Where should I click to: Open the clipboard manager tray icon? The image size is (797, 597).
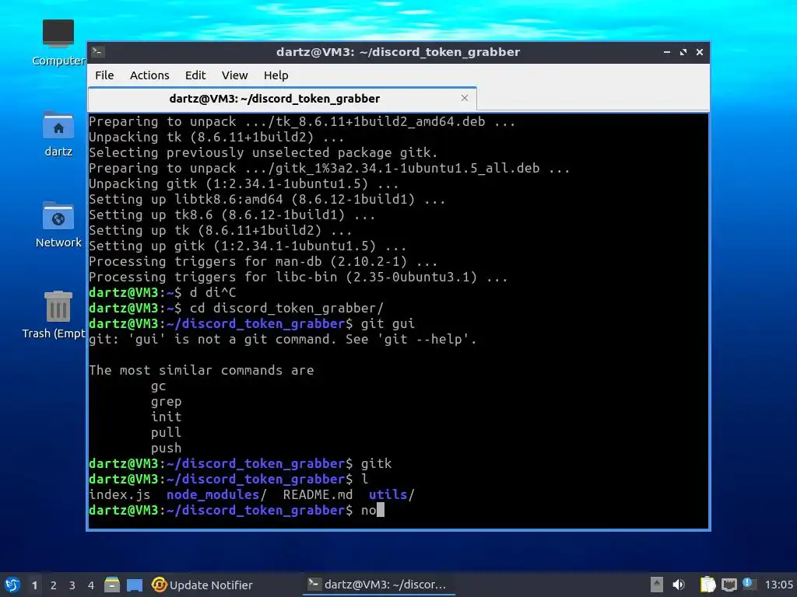tap(707, 585)
